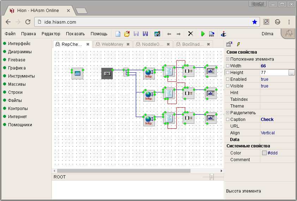Click the ellipsis button beside Height

[x=292, y=73]
